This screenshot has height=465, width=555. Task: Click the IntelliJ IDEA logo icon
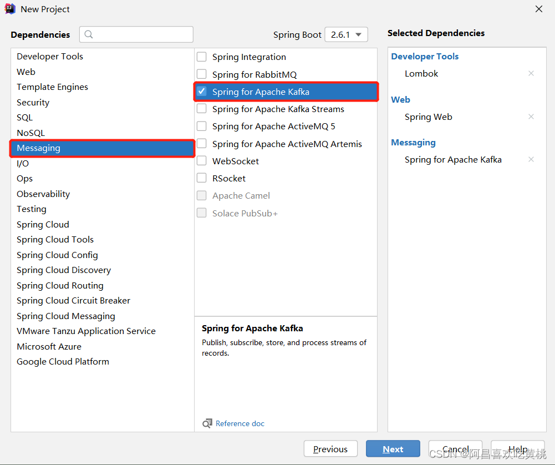[x=11, y=9]
